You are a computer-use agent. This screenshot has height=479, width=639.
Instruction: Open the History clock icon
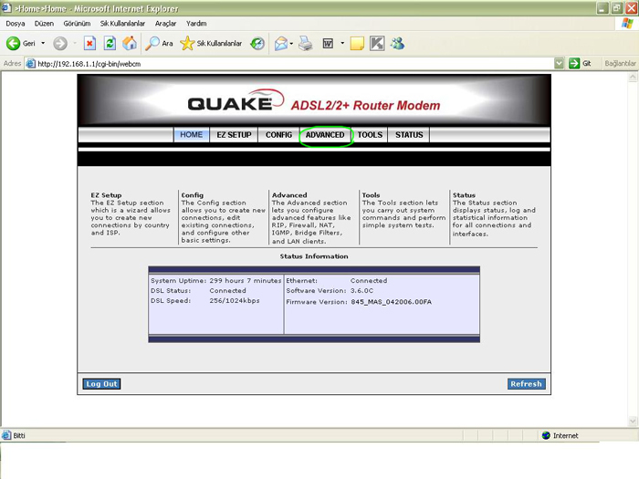tap(257, 43)
